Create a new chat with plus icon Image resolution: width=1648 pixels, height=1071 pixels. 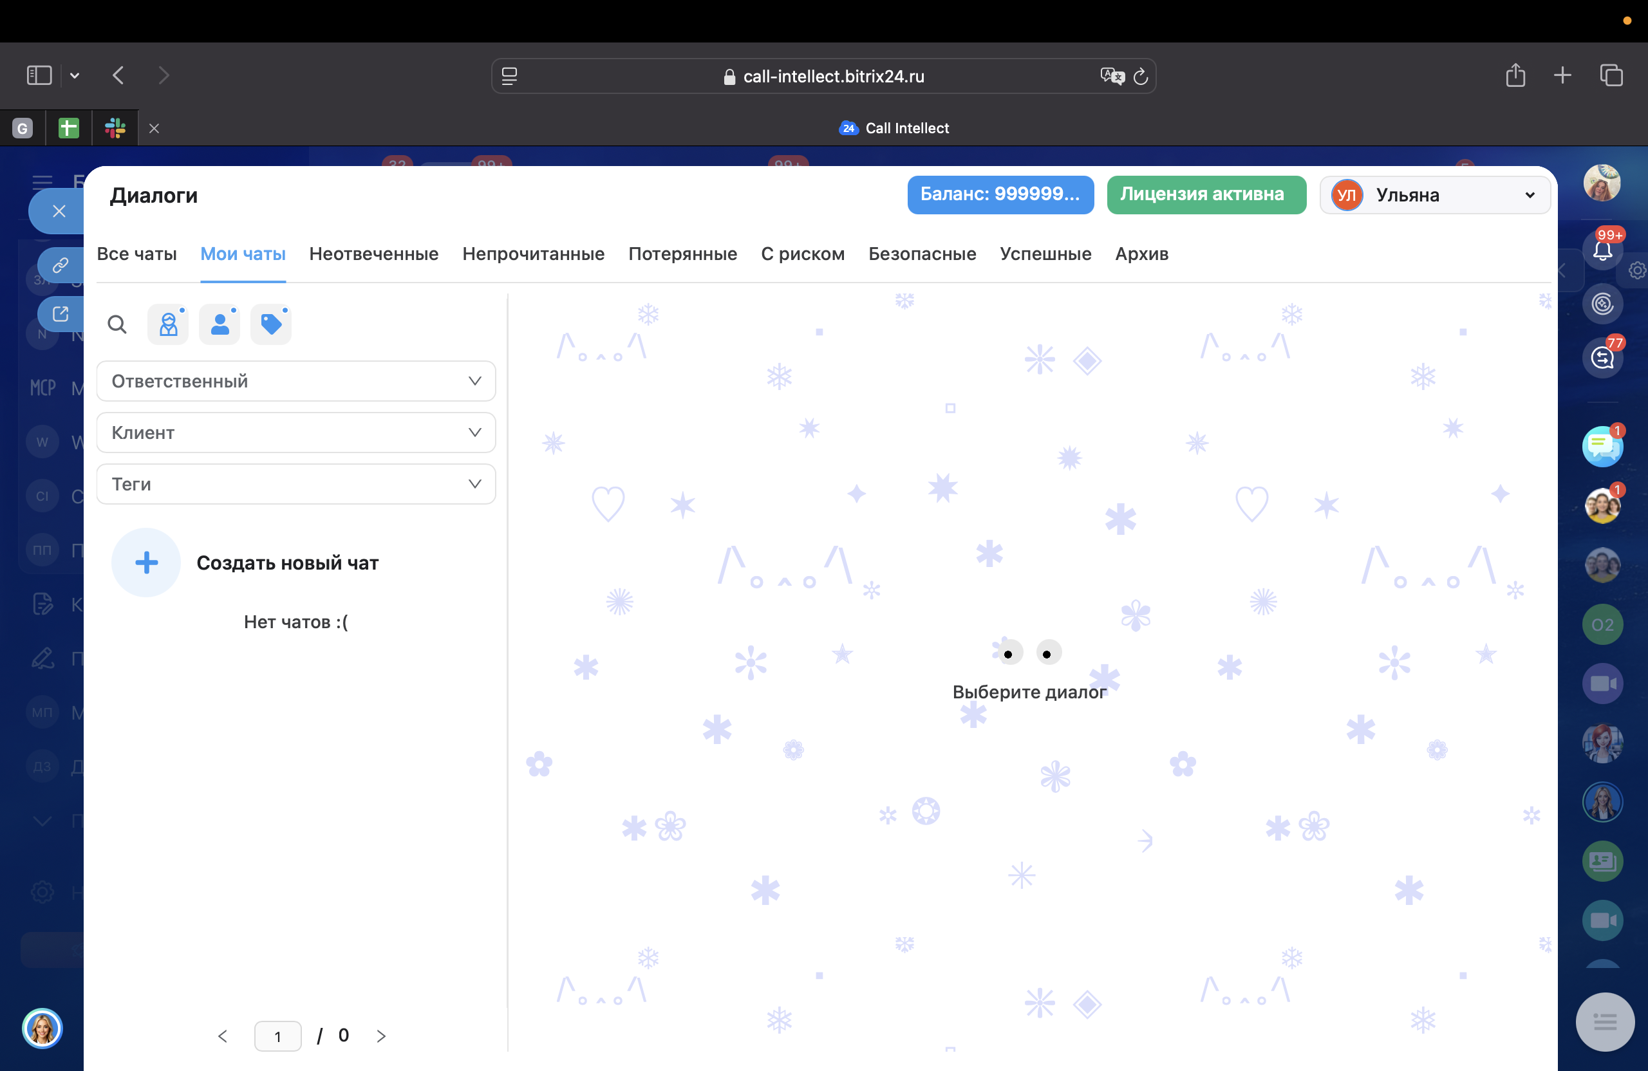tap(146, 562)
